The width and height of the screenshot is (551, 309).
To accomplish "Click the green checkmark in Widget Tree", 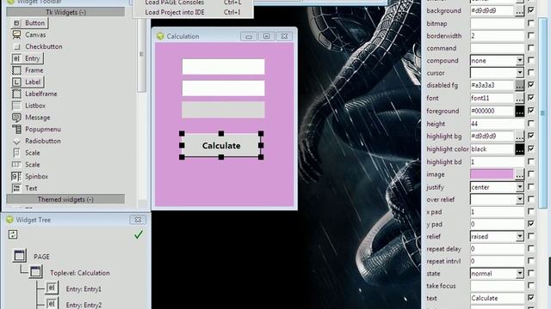I will tap(139, 234).
